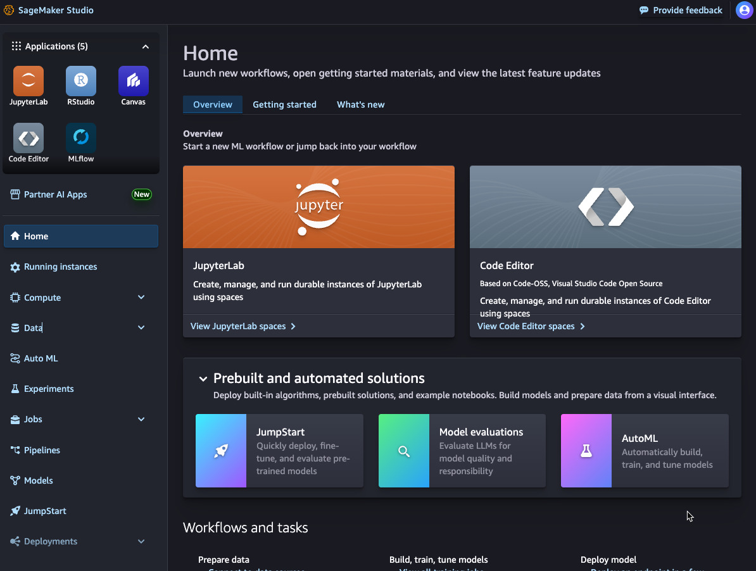The image size is (756, 571).
Task: Click the Running instances gear icon
Action: [15, 267]
